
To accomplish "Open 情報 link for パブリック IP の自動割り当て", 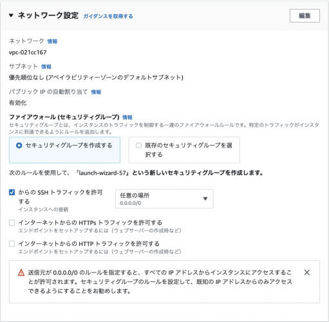I will [x=96, y=92].
